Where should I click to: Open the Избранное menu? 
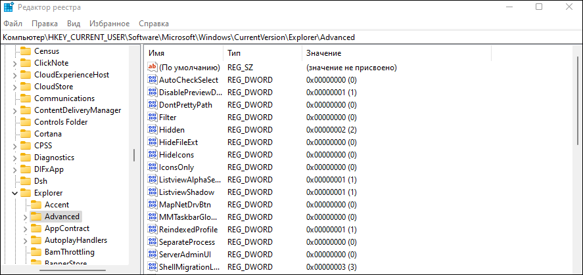click(109, 24)
